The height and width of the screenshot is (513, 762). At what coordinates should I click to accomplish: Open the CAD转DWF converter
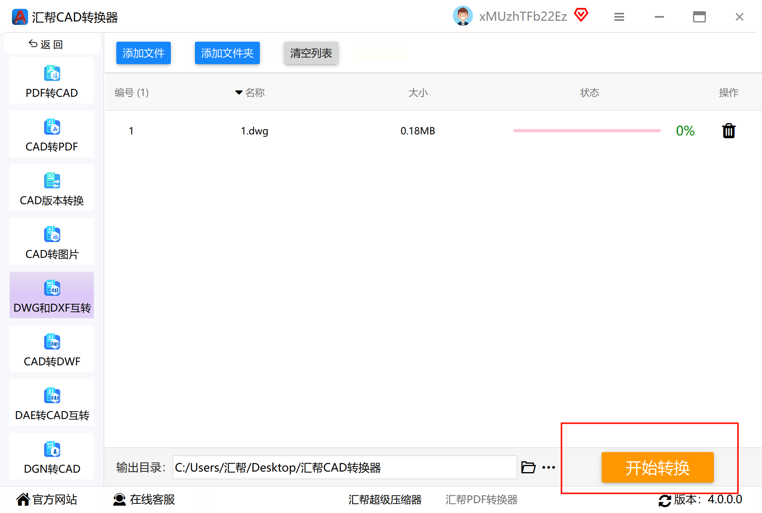click(x=52, y=349)
